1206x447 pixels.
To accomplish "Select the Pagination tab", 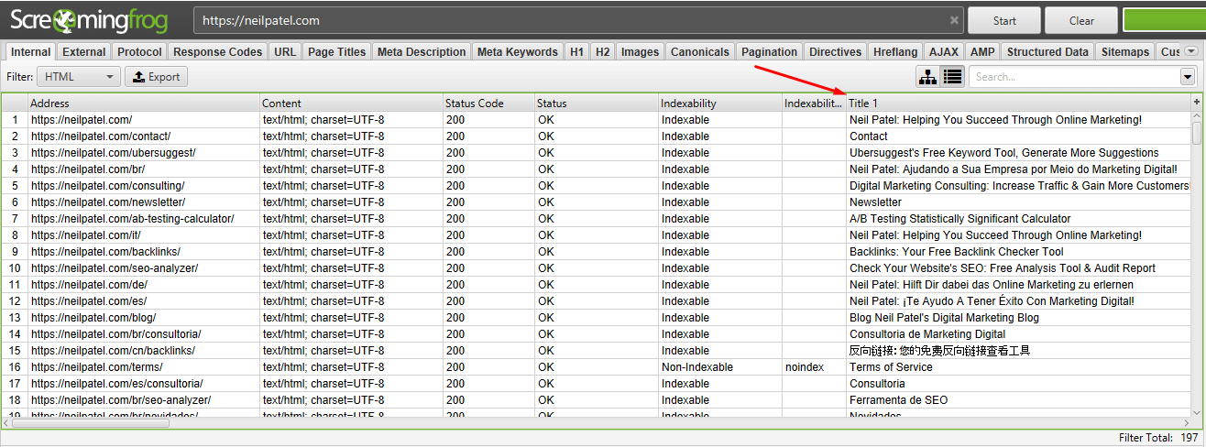I will pos(770,52).
